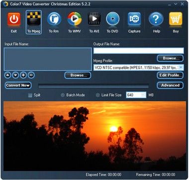This screenshot has width=189, height=180.
Task: Click the Edit Profile button
Action: [x=170, y=75]
